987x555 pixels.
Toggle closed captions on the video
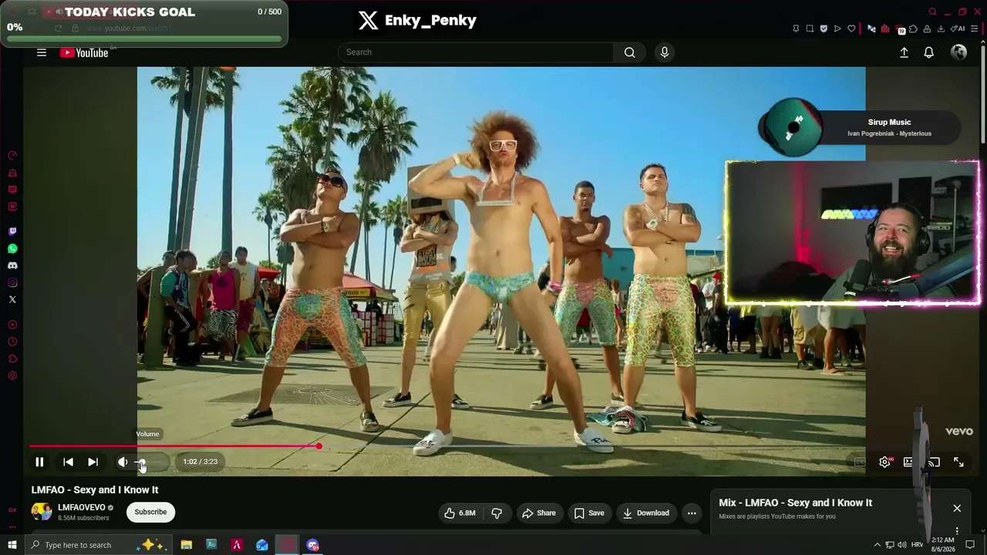point(860,462)
